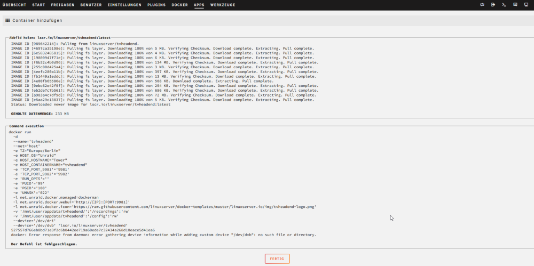Click the HOST_CONTAINERNAME line
534x266 pixels.
pyautogui.click(x=50, y=164)
